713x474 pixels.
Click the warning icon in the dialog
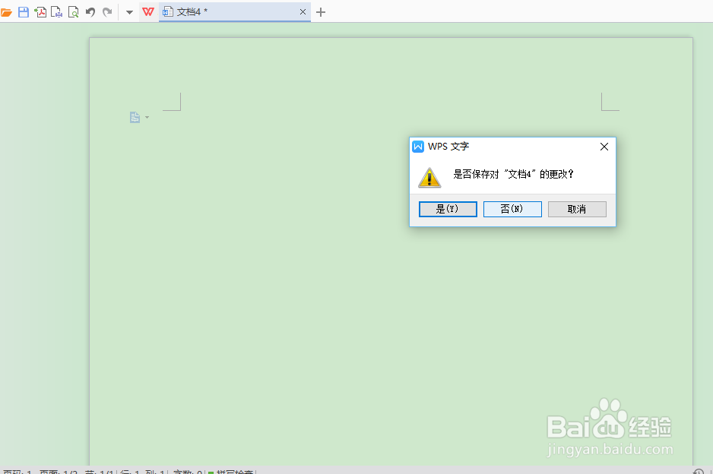click(x=429, y=177)
